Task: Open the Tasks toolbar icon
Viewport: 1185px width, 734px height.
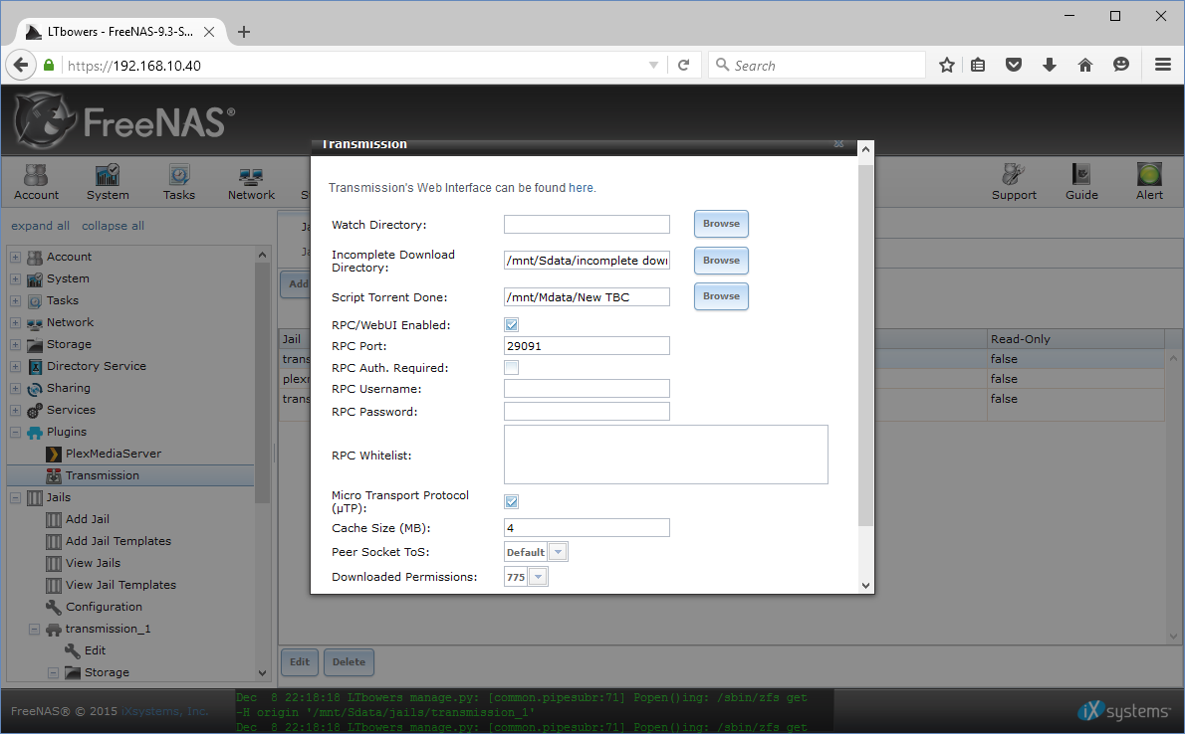Action: click(x=179, y=182)
